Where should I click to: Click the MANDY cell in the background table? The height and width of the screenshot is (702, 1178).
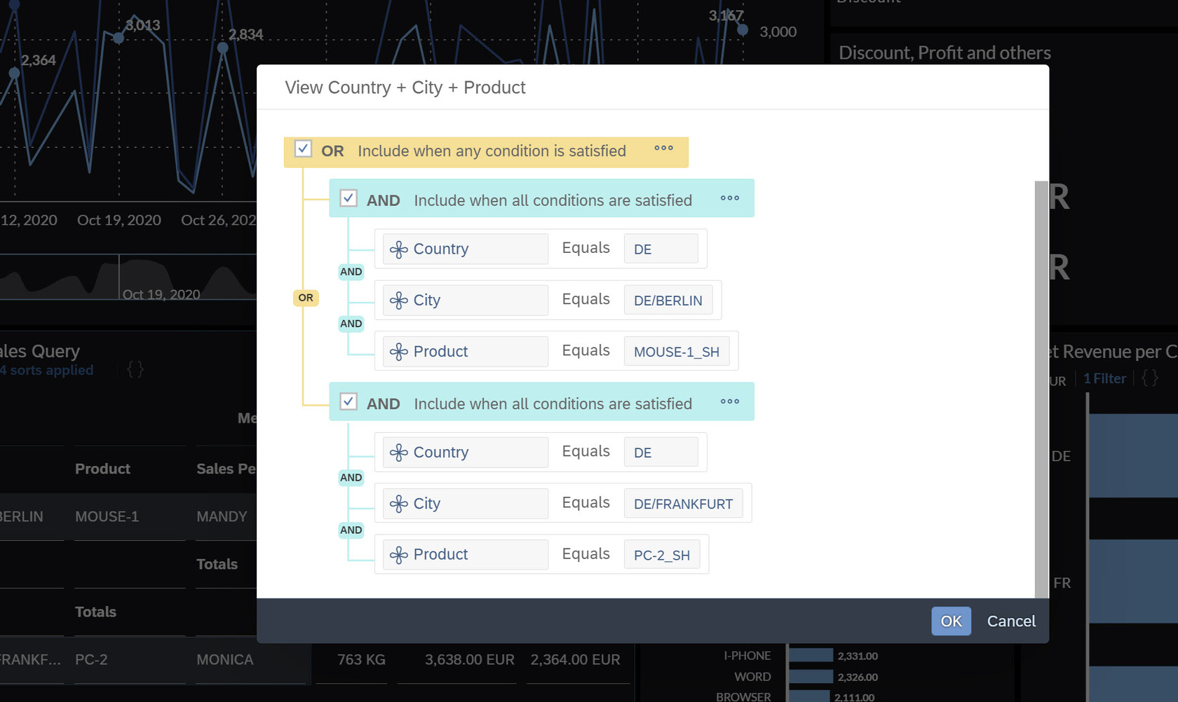coord(222,516)
